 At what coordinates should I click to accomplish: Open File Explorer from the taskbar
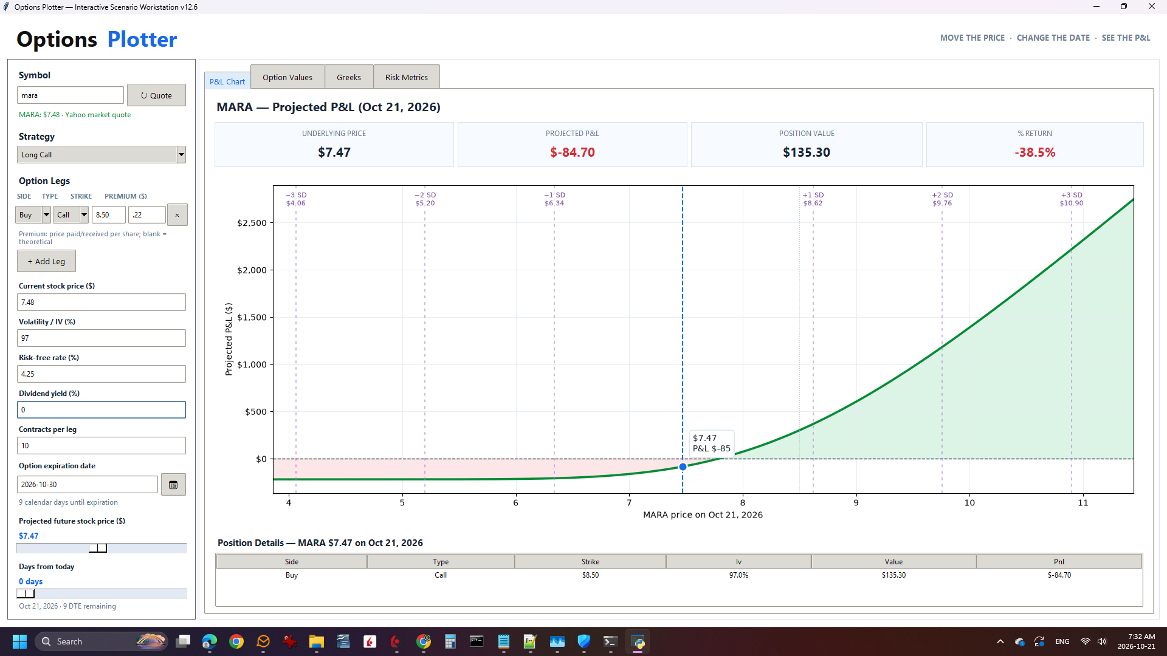click(317, 641)
